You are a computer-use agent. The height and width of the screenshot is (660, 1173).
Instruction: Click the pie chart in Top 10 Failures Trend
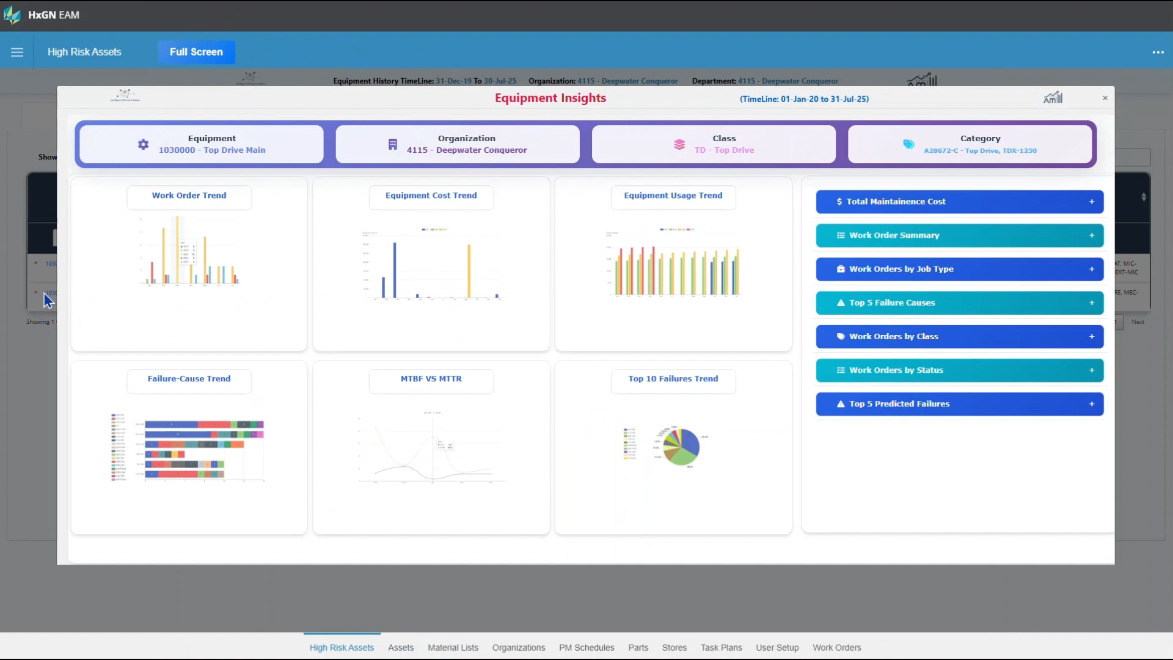coord(679,447)
